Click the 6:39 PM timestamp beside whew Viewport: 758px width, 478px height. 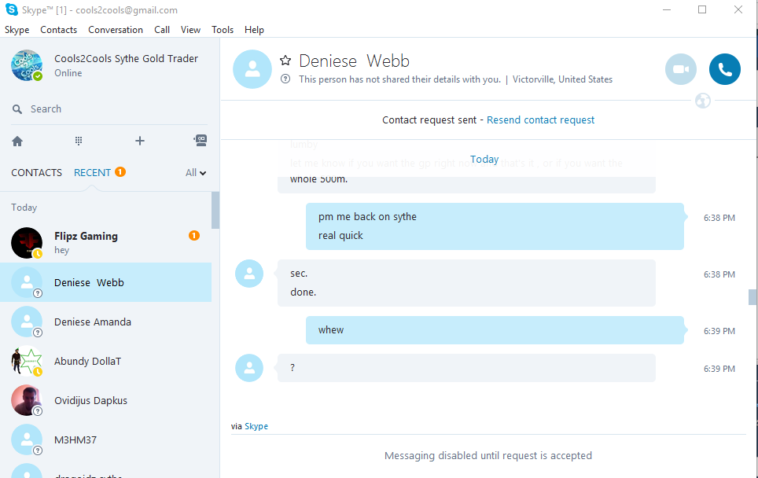719,331
